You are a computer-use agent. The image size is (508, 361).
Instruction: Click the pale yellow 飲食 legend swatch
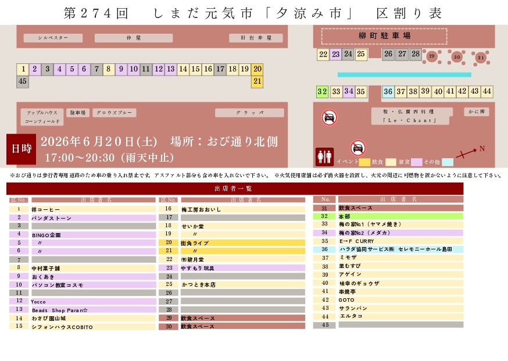391,162
